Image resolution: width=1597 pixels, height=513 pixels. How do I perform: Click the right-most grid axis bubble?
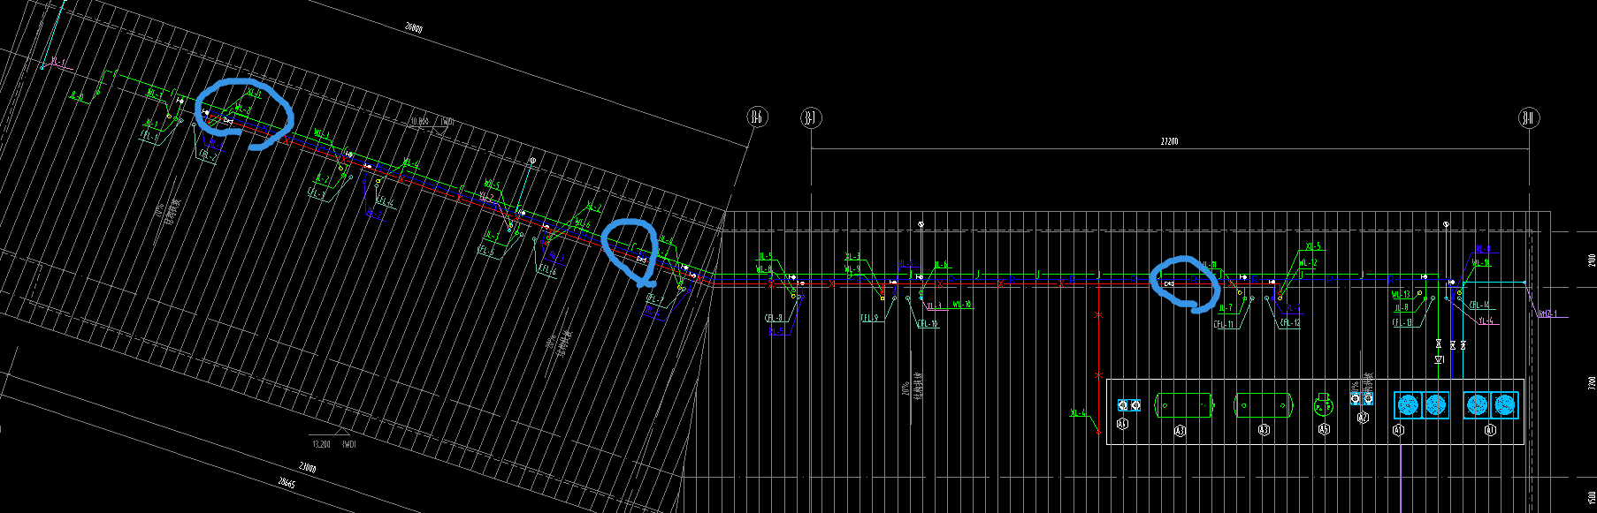[x=1529, y=117]
